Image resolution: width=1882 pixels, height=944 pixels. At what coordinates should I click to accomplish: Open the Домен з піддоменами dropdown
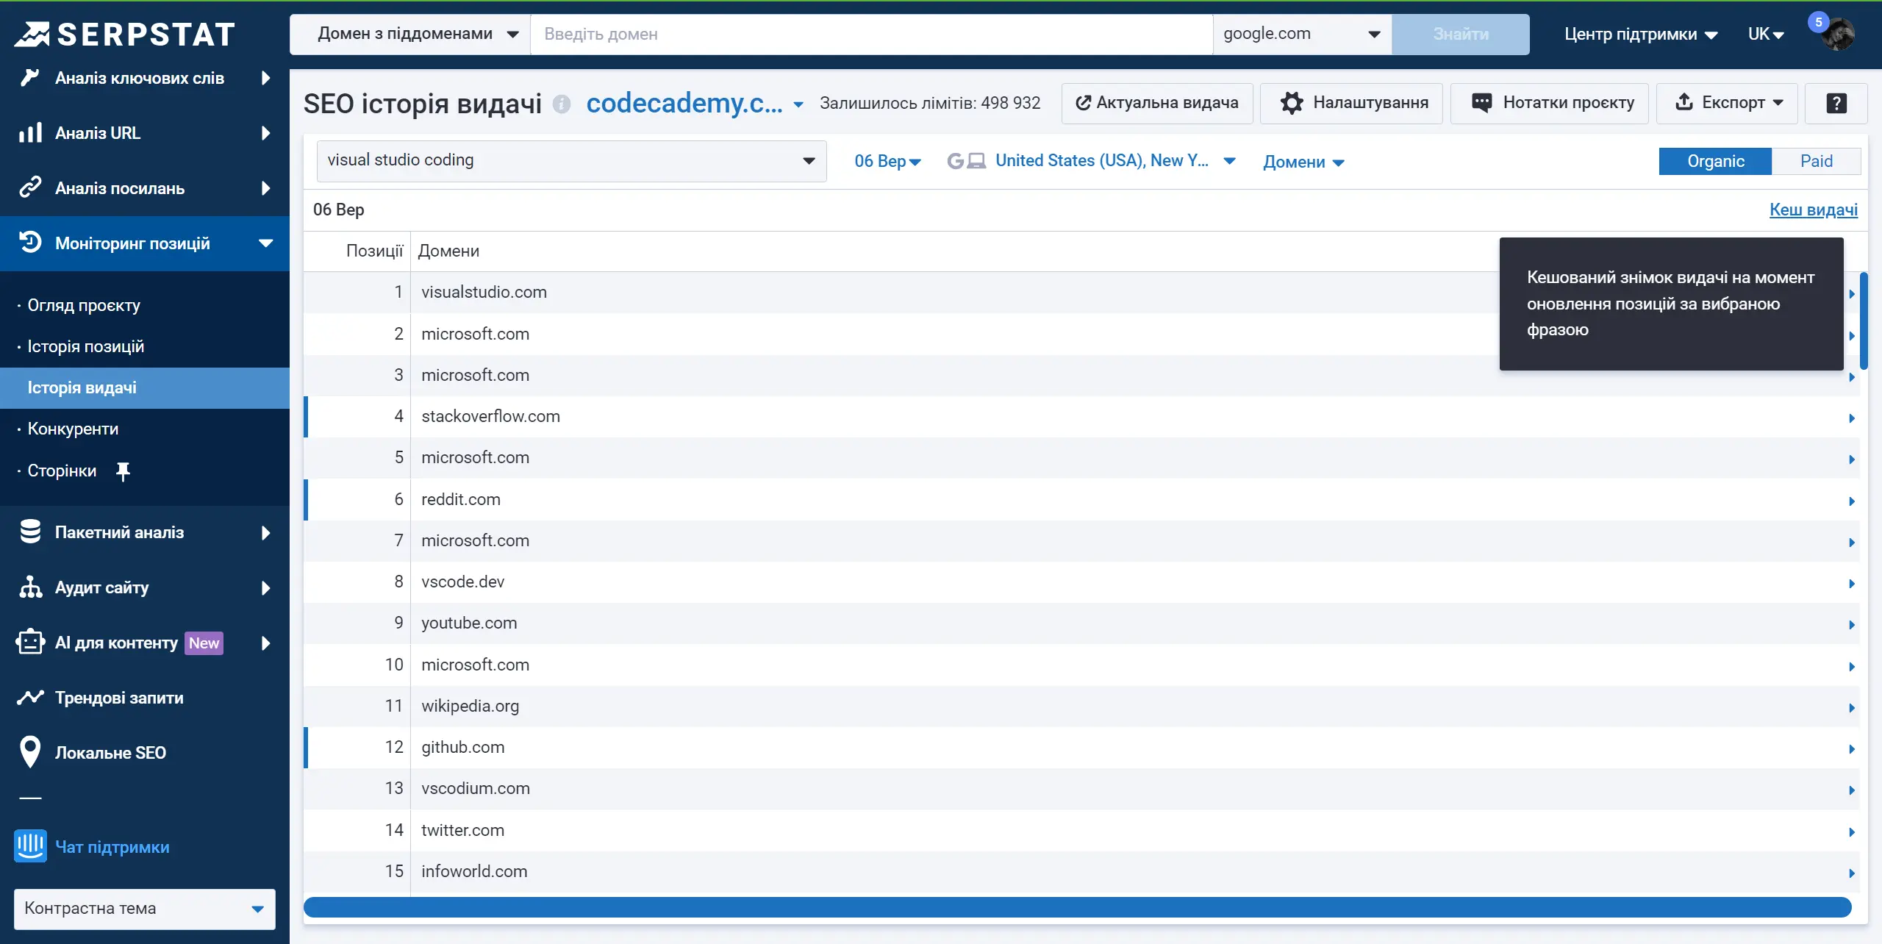(x=410, y=34)
